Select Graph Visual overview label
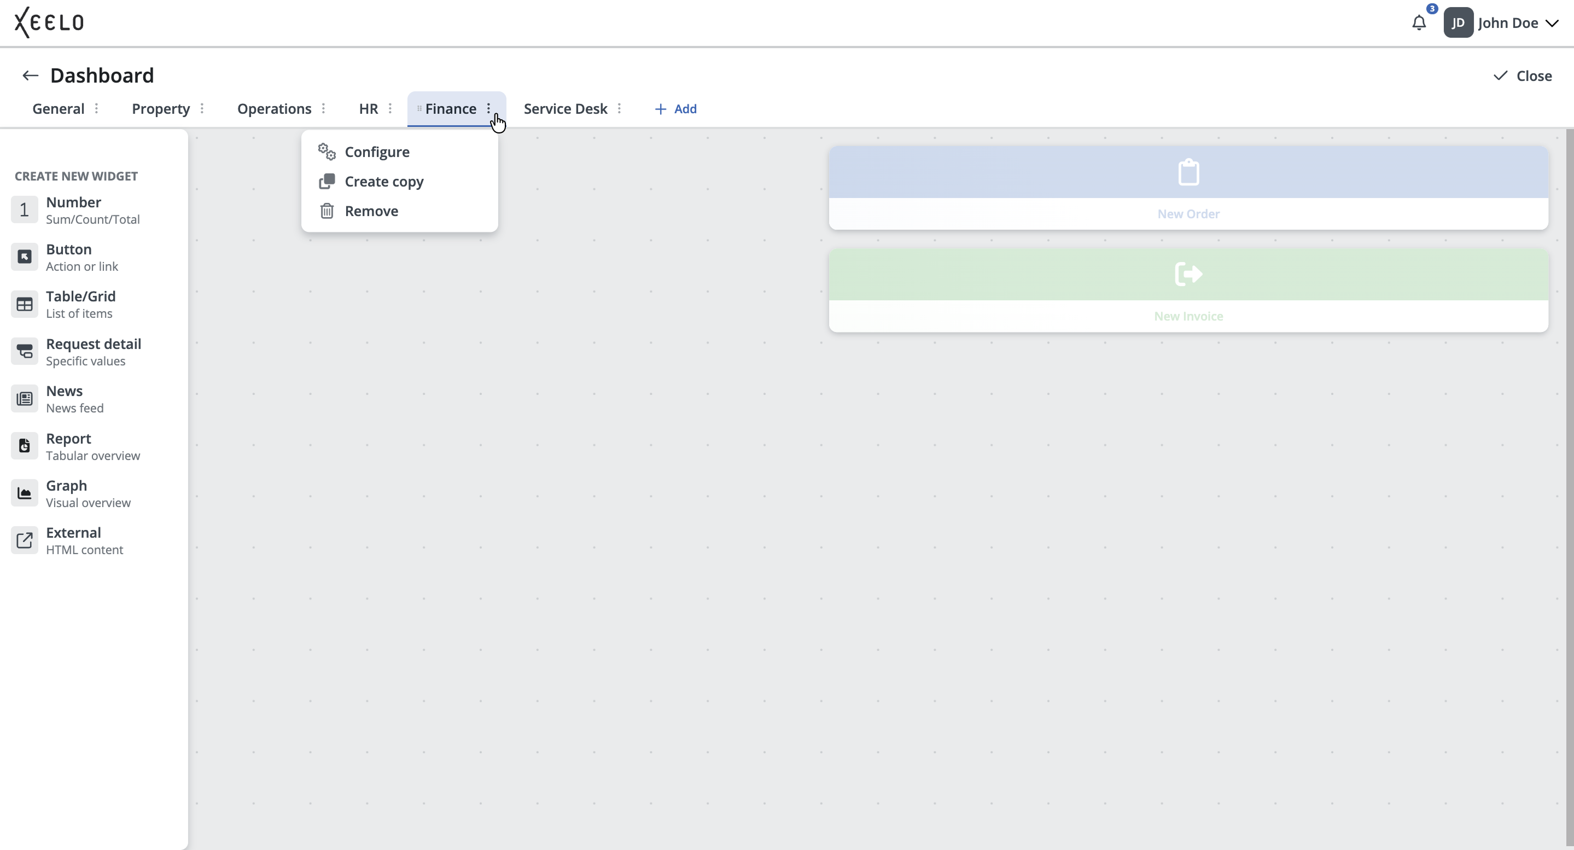The image size is (1574, 850). pyautogui.click(x=88, y=494)
